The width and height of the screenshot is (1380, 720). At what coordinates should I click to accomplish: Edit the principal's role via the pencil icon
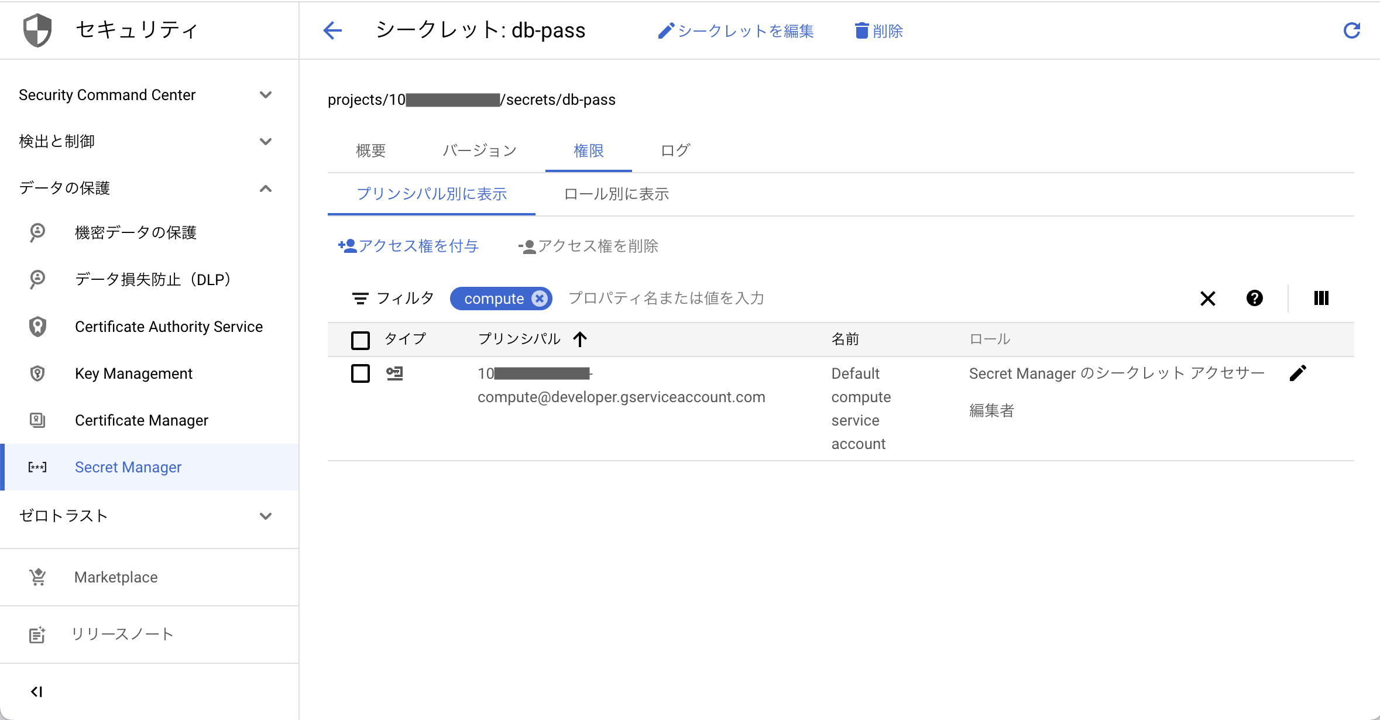[x=1299, y=373]
